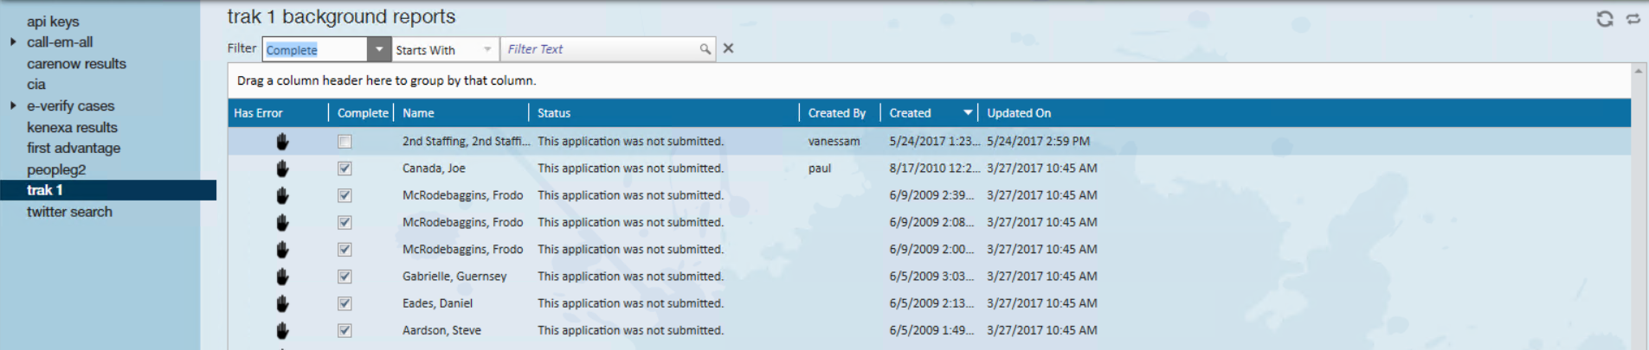
Task: Expand the call-em-all tree node
Action: pos(13,41)
